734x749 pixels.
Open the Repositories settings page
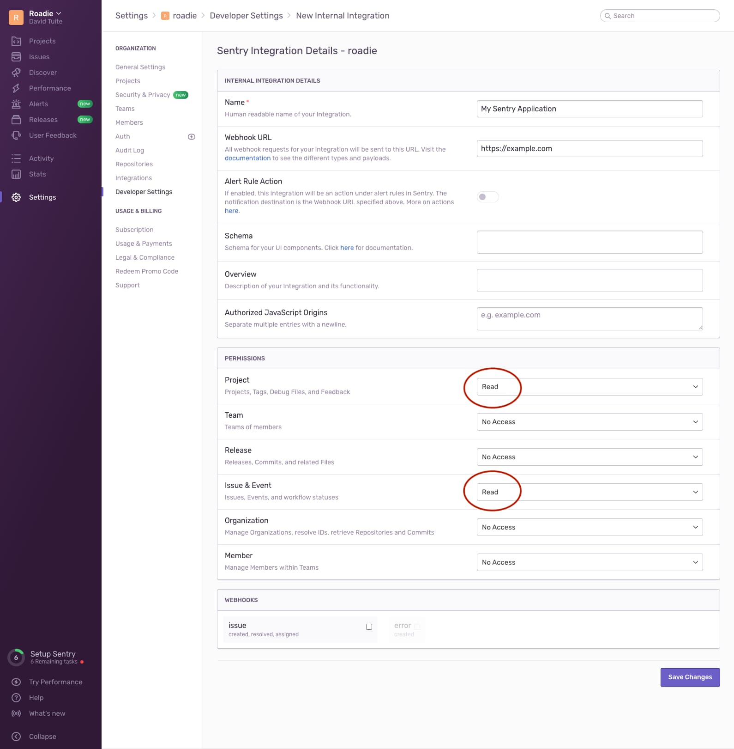134,164
